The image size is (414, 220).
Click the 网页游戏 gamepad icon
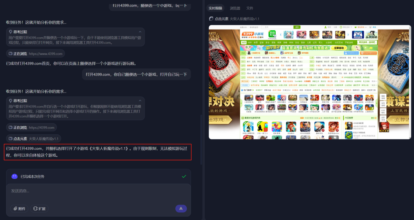click(358, 35)
